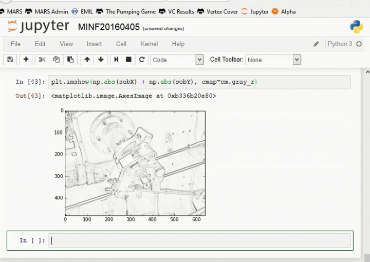Click the scrollbar up arrow
Image resolution: width=370 pixels, height=262 pixels.
point(367,72)
